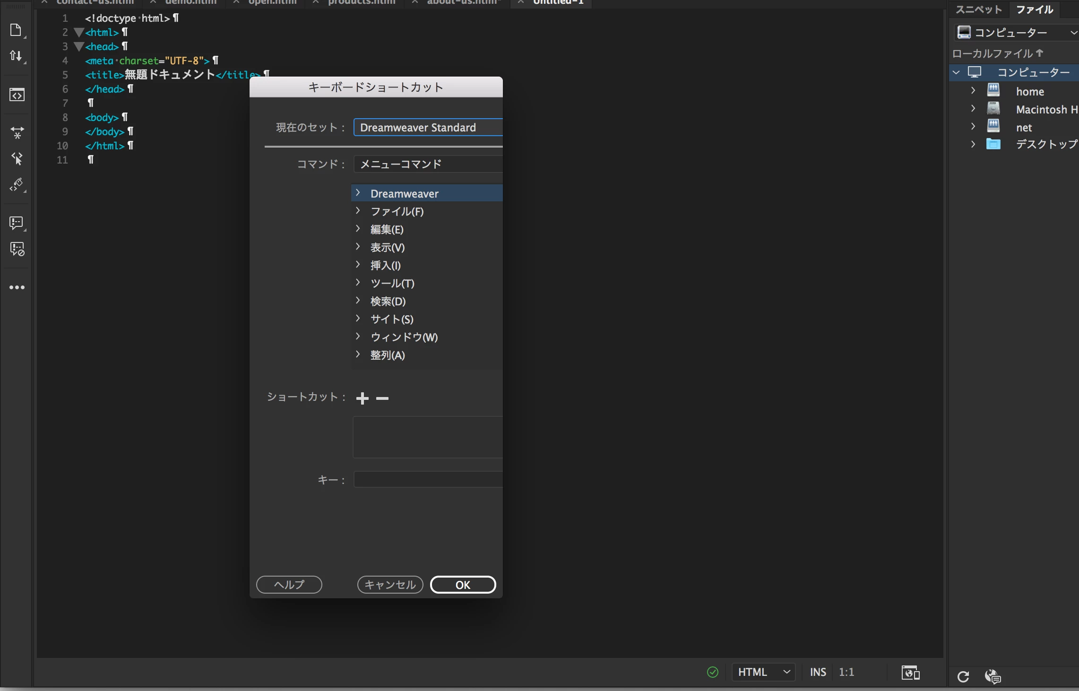Click the Remove Comment icon
This screenshot has width=1079, height=691.
point(17,249)
